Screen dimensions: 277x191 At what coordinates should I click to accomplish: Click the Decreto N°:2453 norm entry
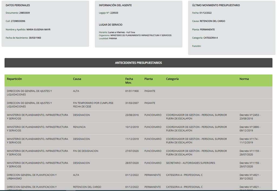click(250, 117)
